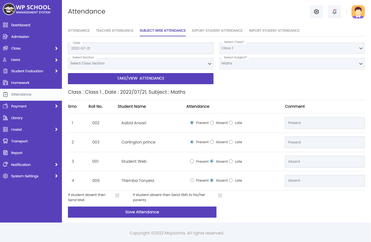Switch to the Teacher Attendance tab
This screenshot has width=371, height=242.
pyautogui.click(x=114, y=31)
